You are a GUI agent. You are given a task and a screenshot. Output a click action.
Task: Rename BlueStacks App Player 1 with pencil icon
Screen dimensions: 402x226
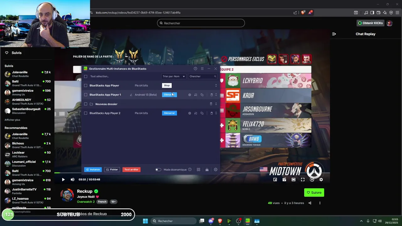(x=131, y=95)
